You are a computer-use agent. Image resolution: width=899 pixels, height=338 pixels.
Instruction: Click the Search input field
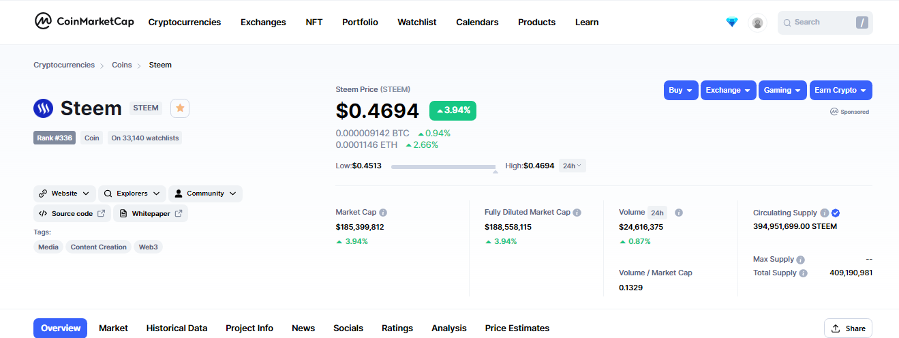click(825, 22)
